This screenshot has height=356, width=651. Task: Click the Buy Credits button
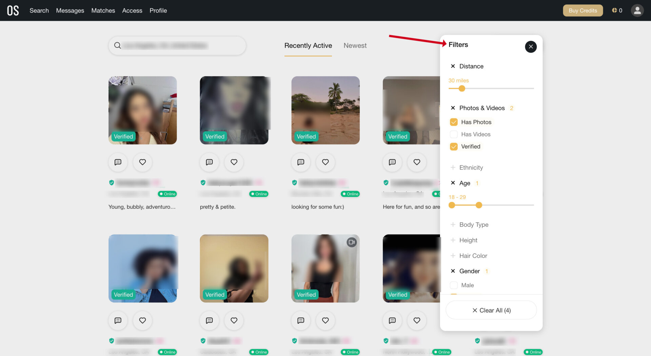point(583,10)
